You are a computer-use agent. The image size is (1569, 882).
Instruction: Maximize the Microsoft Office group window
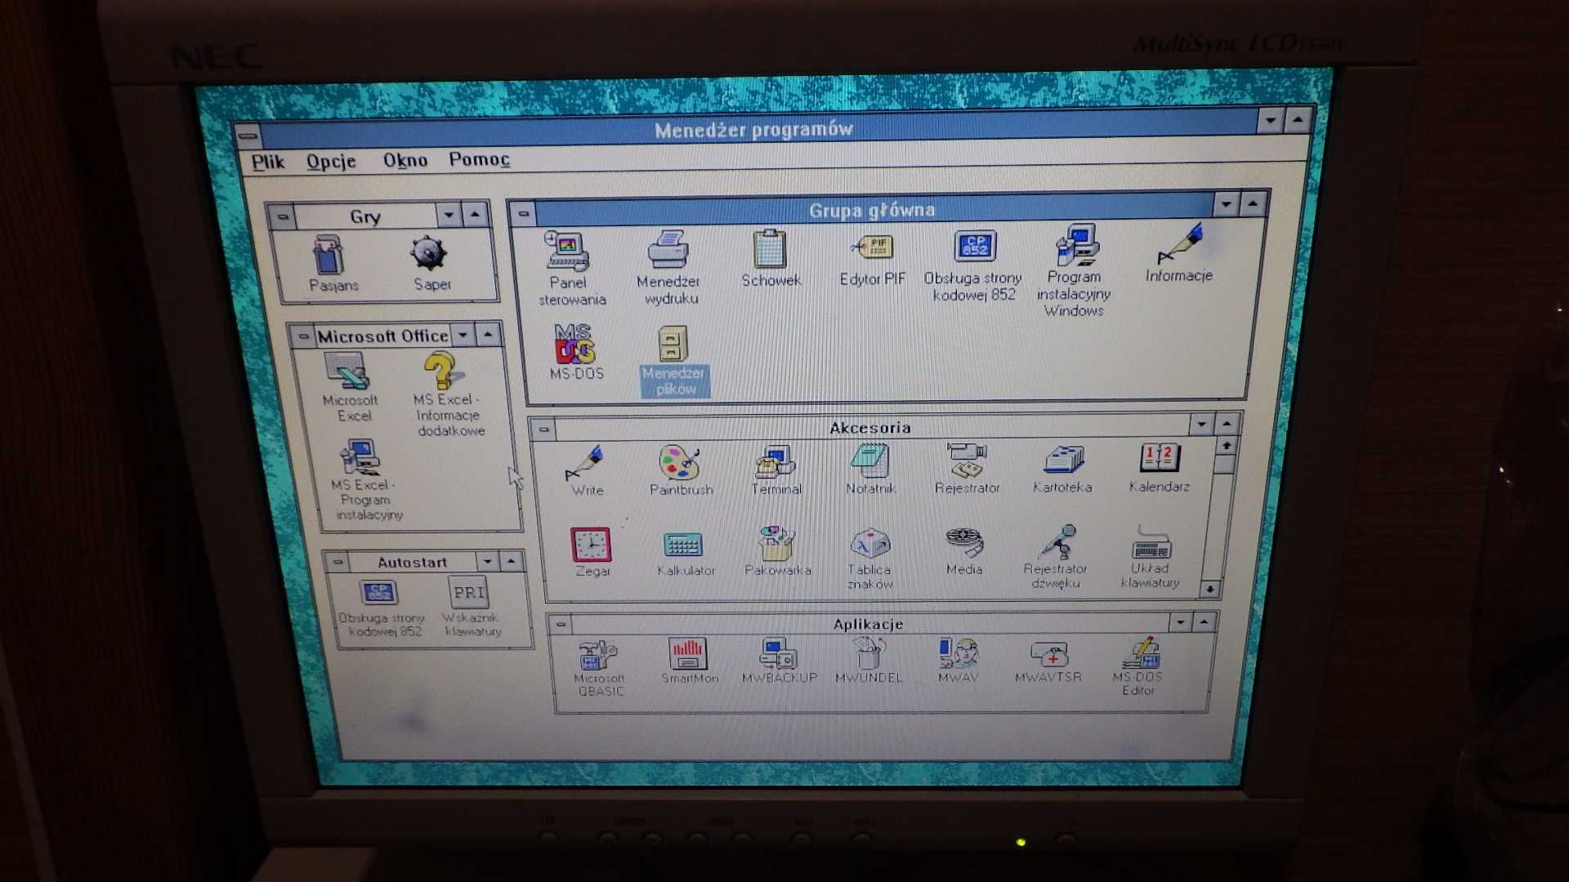(x=488, y=334)
